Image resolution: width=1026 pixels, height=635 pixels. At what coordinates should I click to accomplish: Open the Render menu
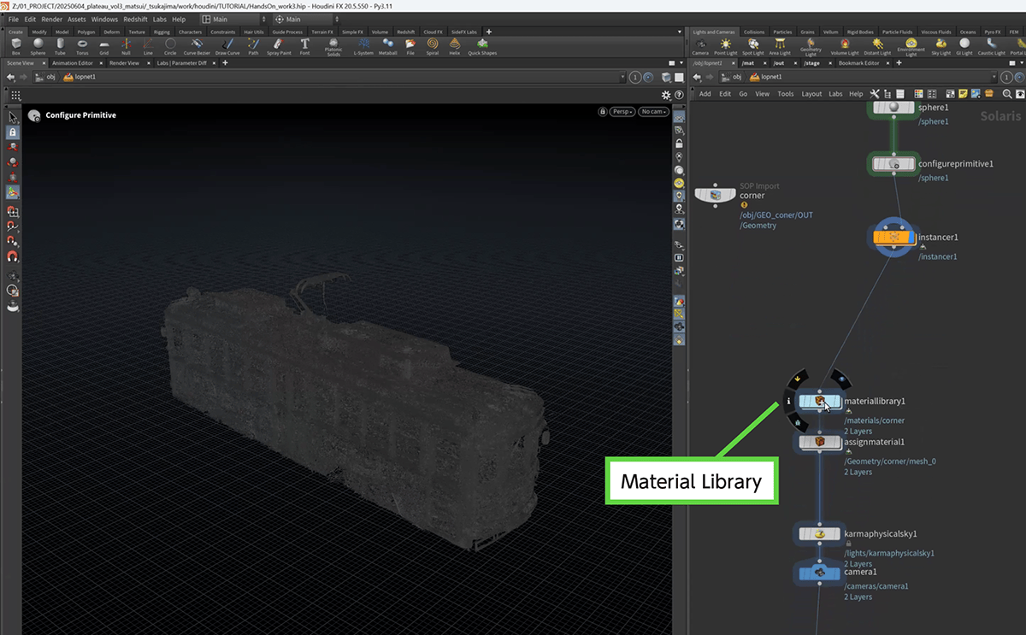(x=52, y=19)
